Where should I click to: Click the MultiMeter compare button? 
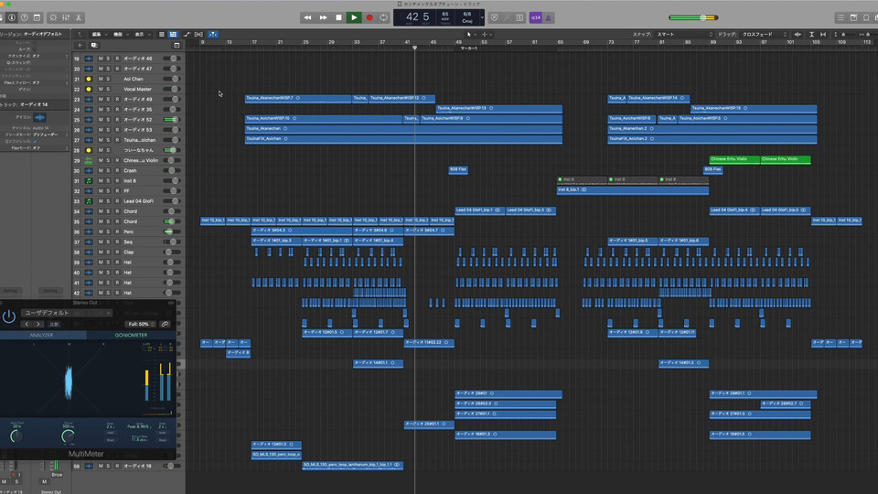click(x=54, y=324)
